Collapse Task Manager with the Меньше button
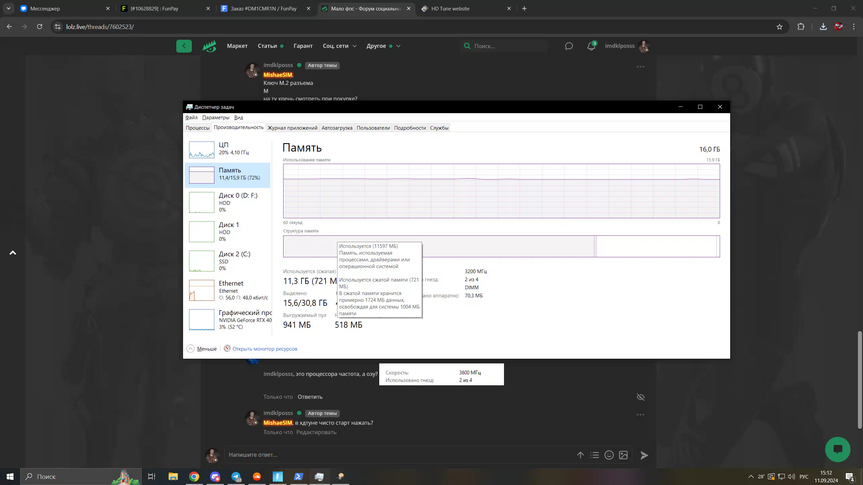 202,349
